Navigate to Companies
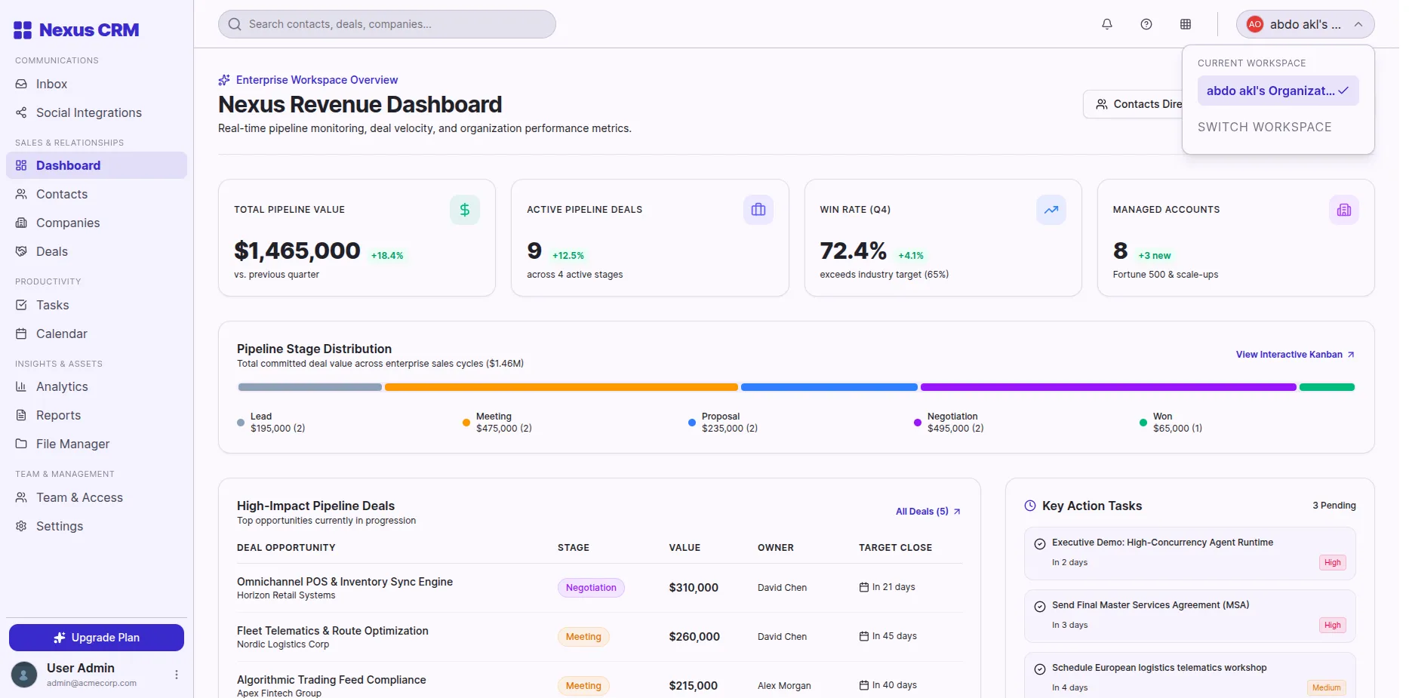 pos(97,223)
